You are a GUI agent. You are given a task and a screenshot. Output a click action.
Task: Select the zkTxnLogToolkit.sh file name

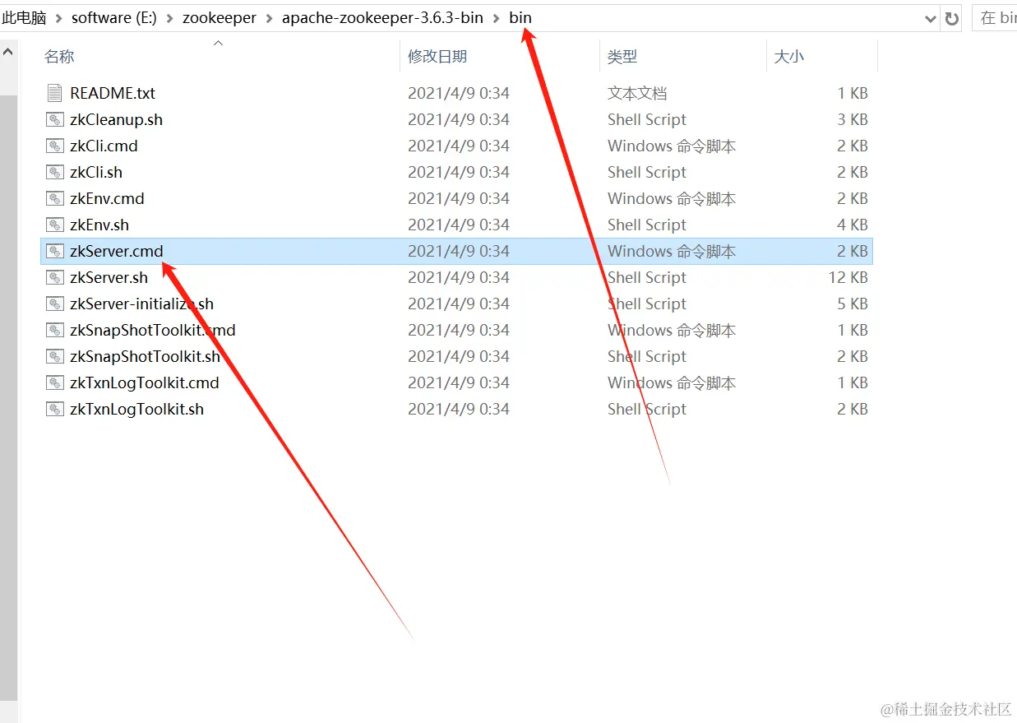137,409
